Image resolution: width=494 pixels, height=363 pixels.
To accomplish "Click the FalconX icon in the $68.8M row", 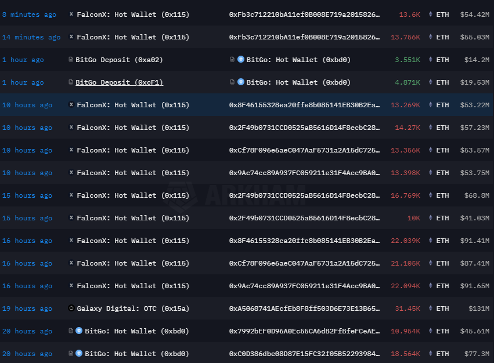I will [71, 195].
